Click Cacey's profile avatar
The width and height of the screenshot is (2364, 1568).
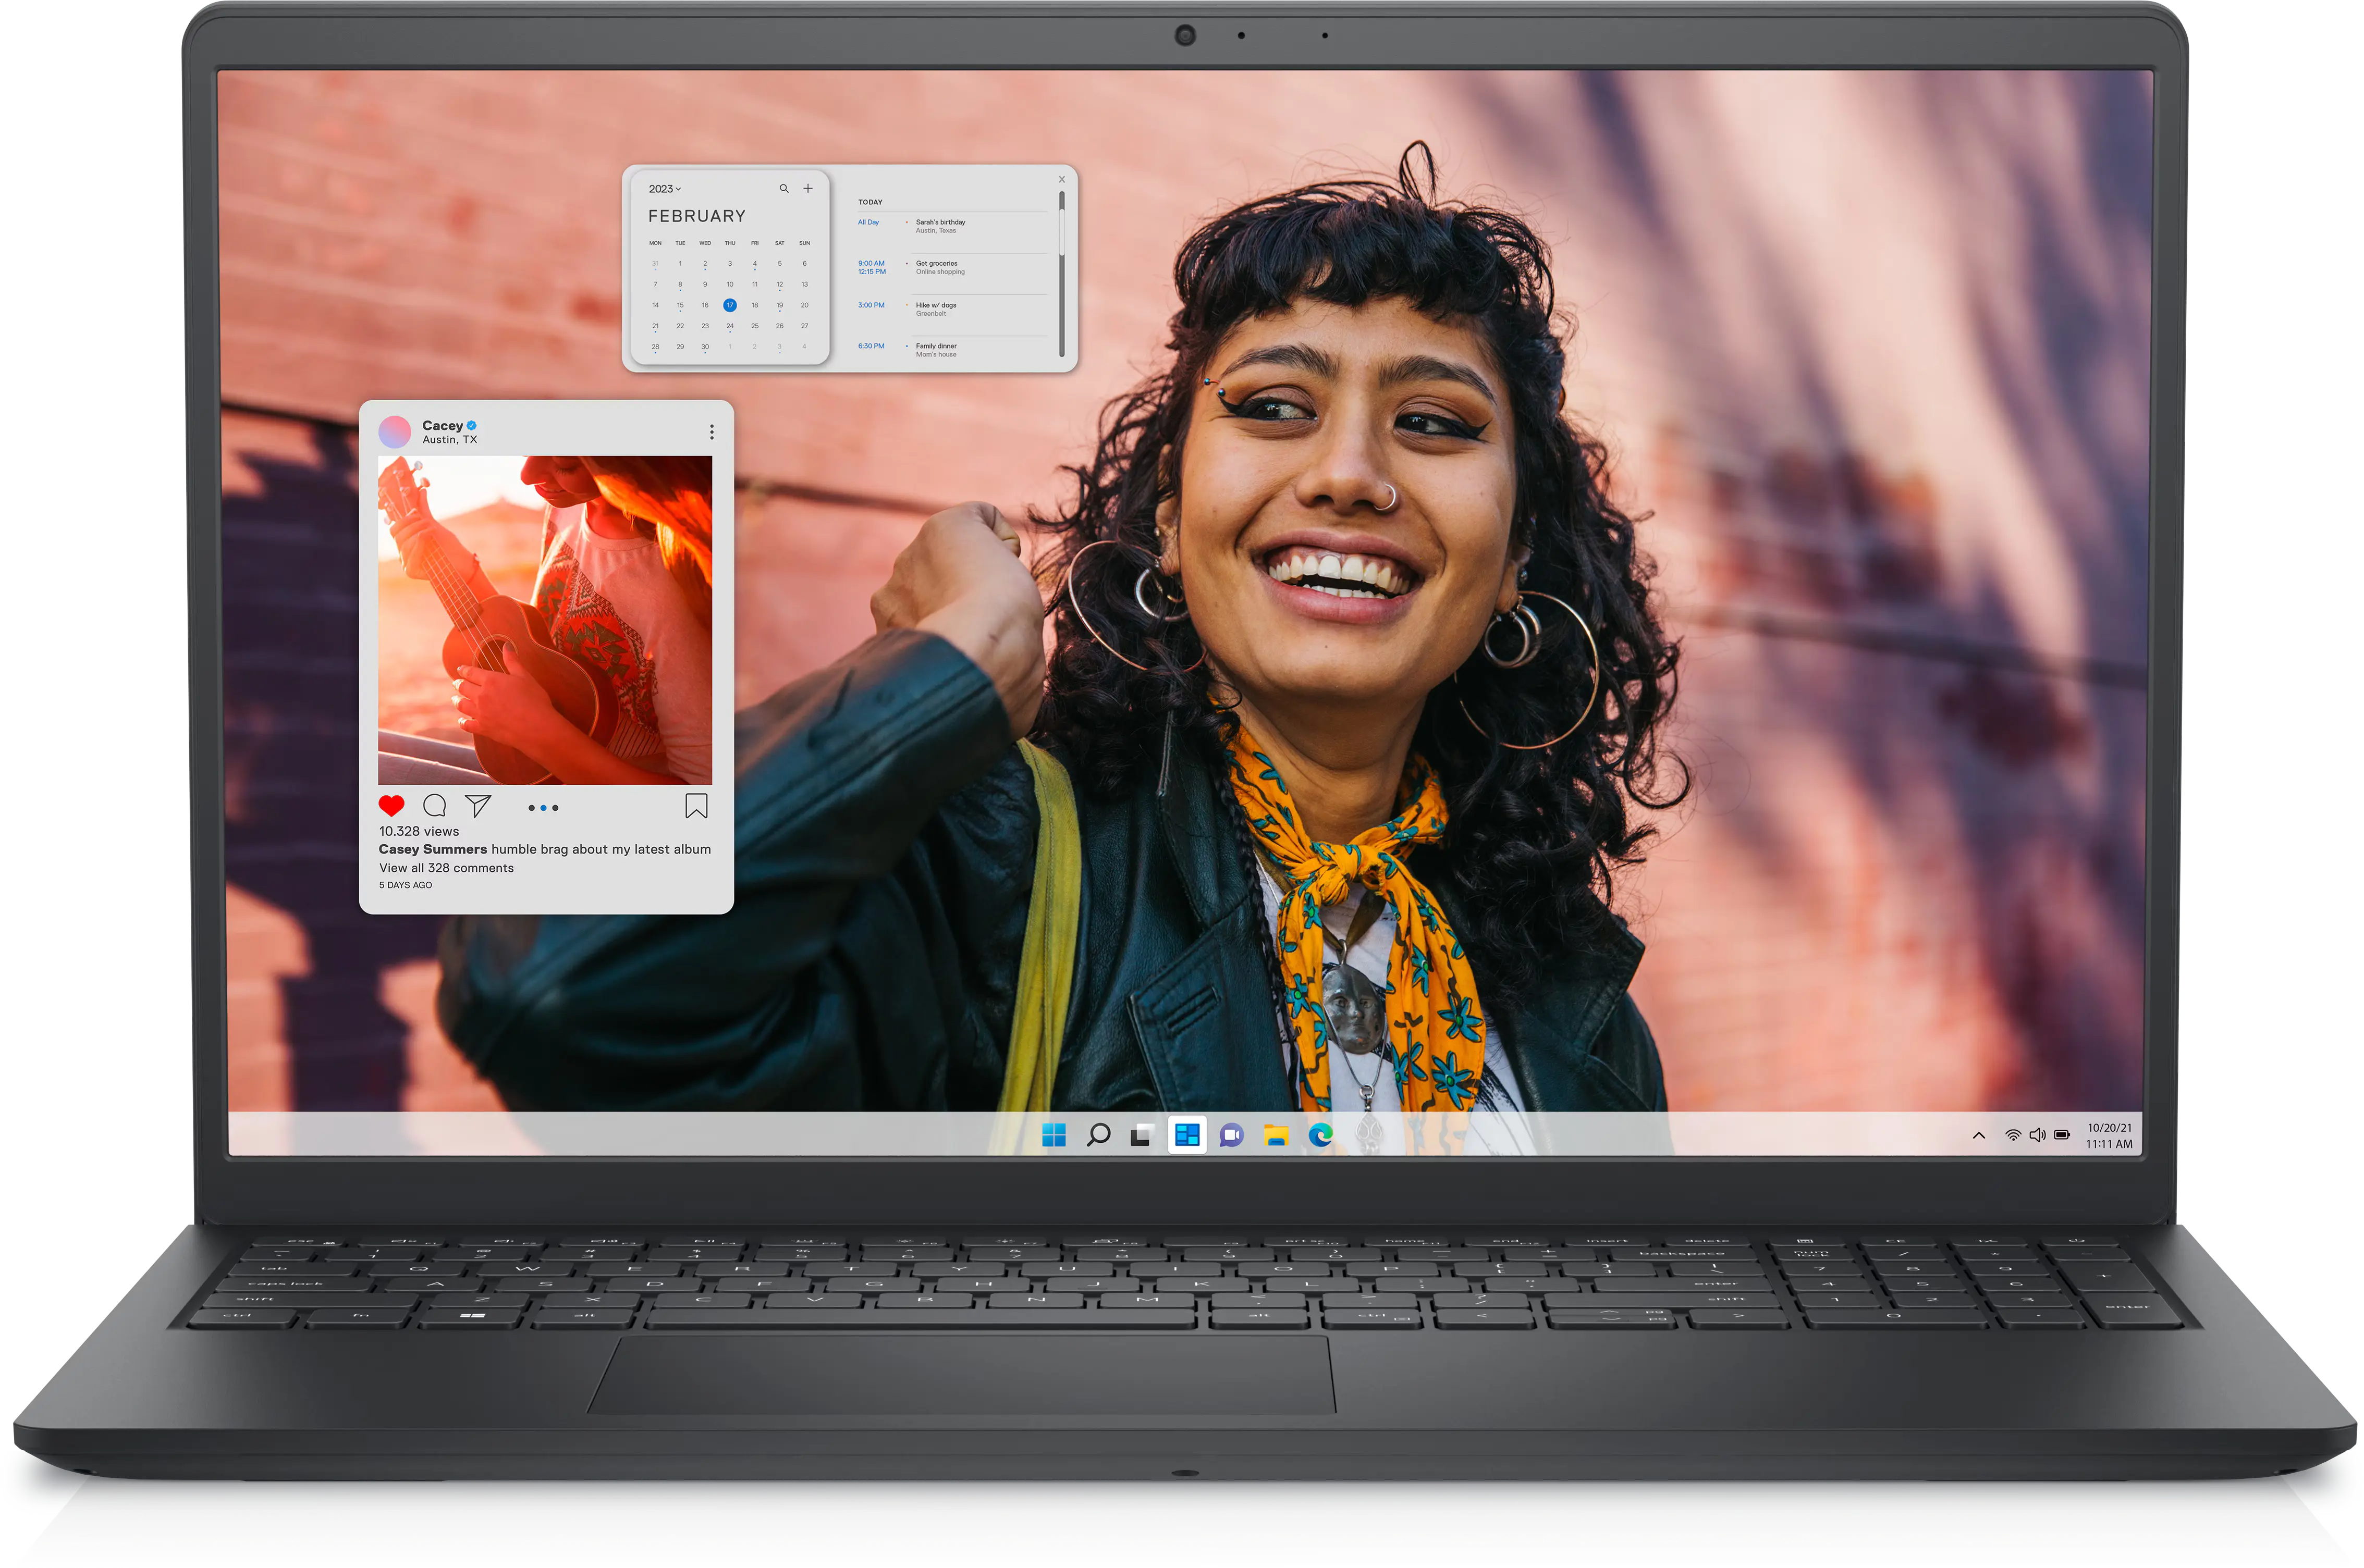point(395,431)
